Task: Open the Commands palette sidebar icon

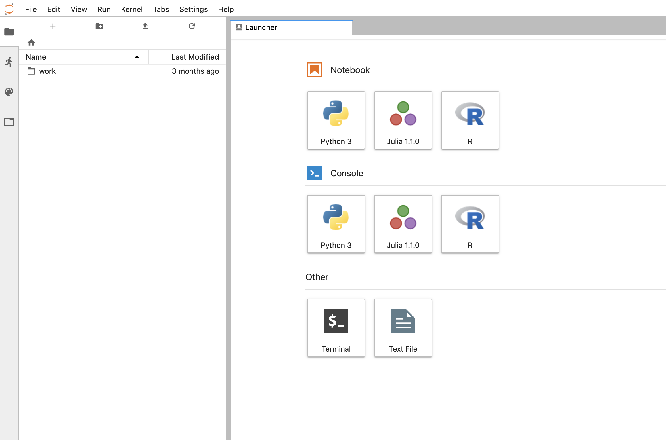Action: [x=9, y=92]
